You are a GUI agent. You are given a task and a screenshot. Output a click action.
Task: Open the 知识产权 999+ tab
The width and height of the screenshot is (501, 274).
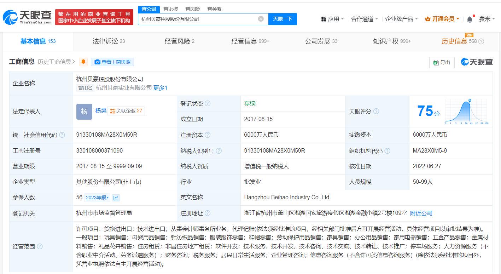(x=392, y=41)
